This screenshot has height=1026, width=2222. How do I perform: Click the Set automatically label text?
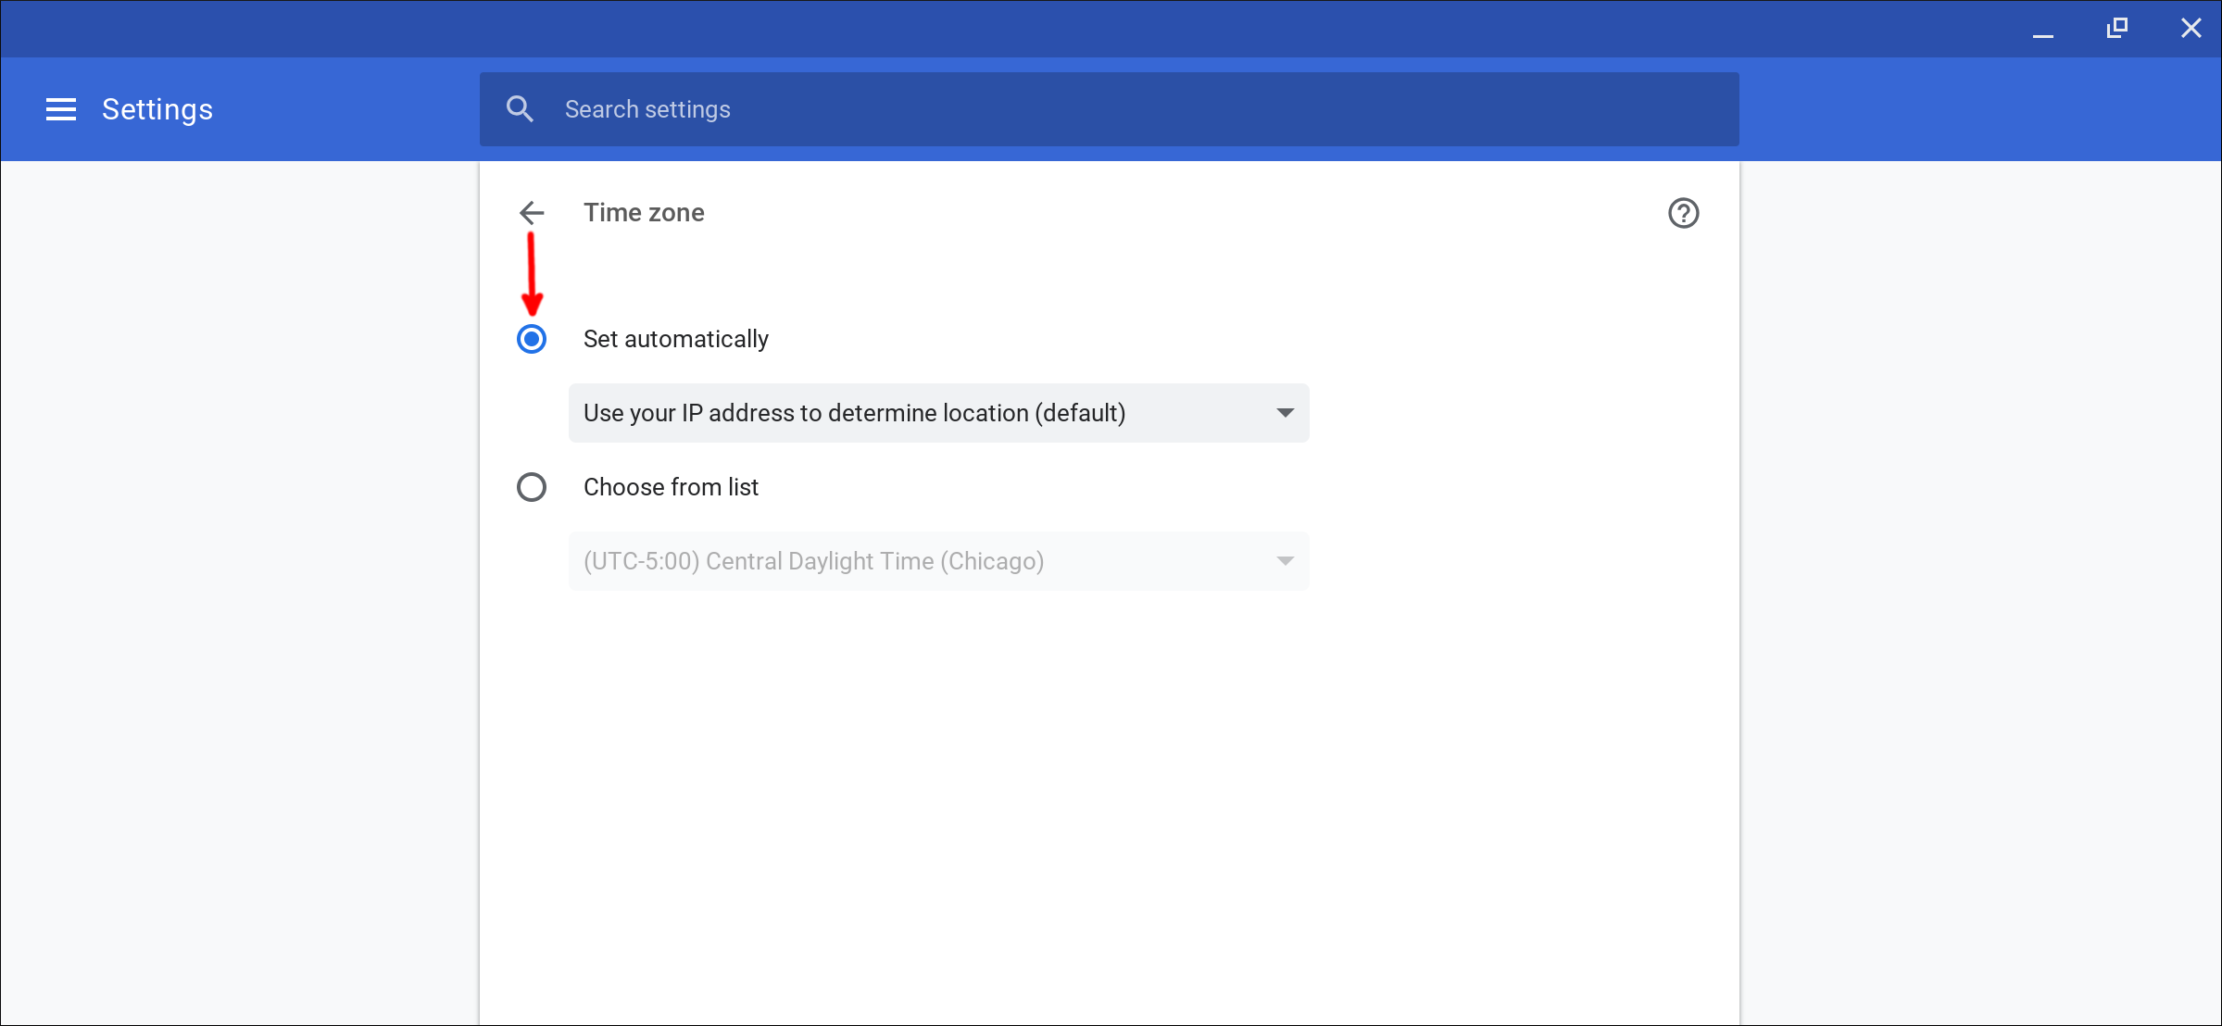tap(675, 339)
